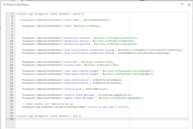Close the UnRegisterByName dialog
The height and width of the screenshot is (129, 193).
click(x=189, y=5)
